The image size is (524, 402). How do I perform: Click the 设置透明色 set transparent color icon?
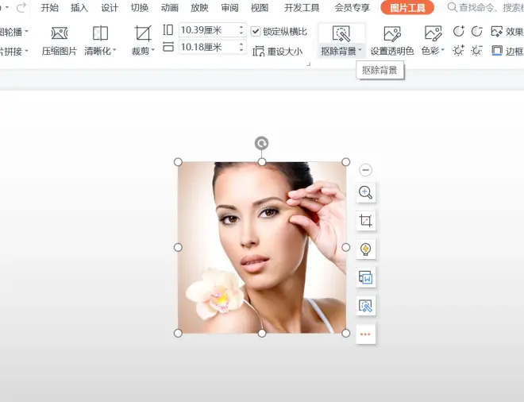pos(392,34)
